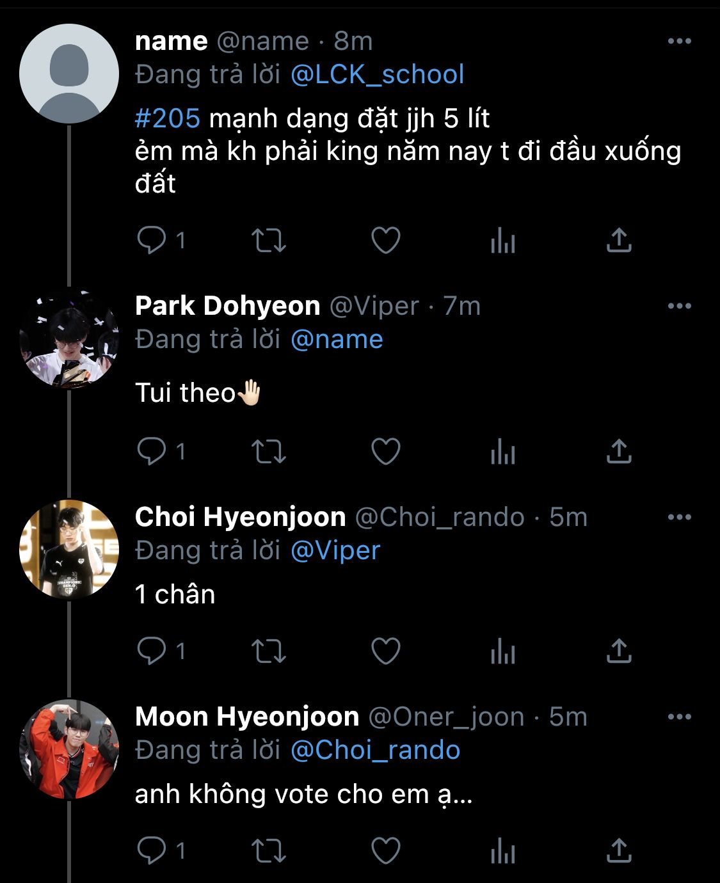Share the first tweet from name
720x883 pixels.
click(619, 241)
